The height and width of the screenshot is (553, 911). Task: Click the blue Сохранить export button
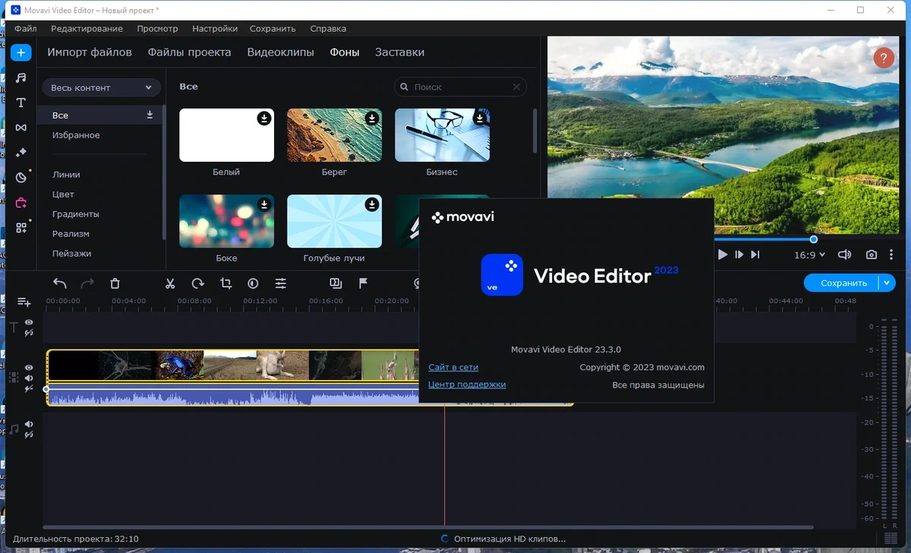click(841, 283)
